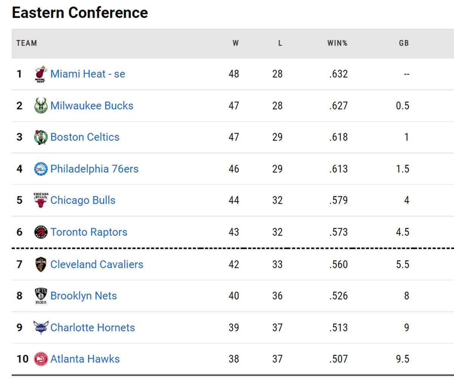Sort standings by the W column header
The image size is (454, 381).
235,43
